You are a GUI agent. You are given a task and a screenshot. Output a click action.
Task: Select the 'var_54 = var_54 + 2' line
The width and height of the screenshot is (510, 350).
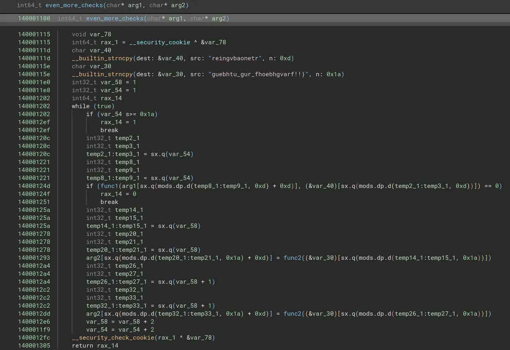pos(120,330)
